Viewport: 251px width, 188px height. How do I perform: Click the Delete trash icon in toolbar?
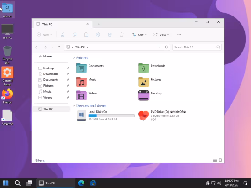(121, 35)
